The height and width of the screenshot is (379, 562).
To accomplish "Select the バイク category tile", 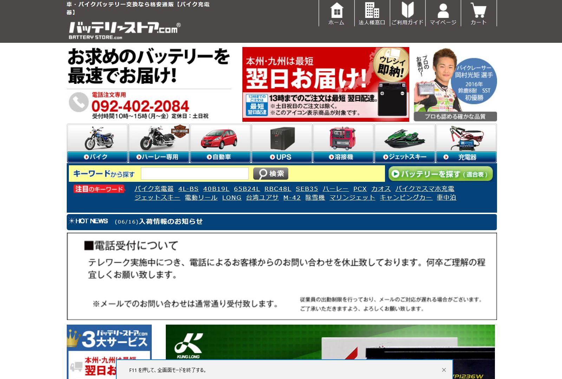I will coord(97,143).
